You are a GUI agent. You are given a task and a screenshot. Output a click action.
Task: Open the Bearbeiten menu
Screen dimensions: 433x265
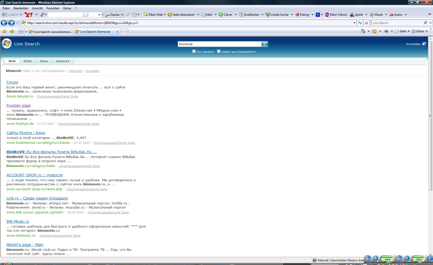(x=21, y=8)
